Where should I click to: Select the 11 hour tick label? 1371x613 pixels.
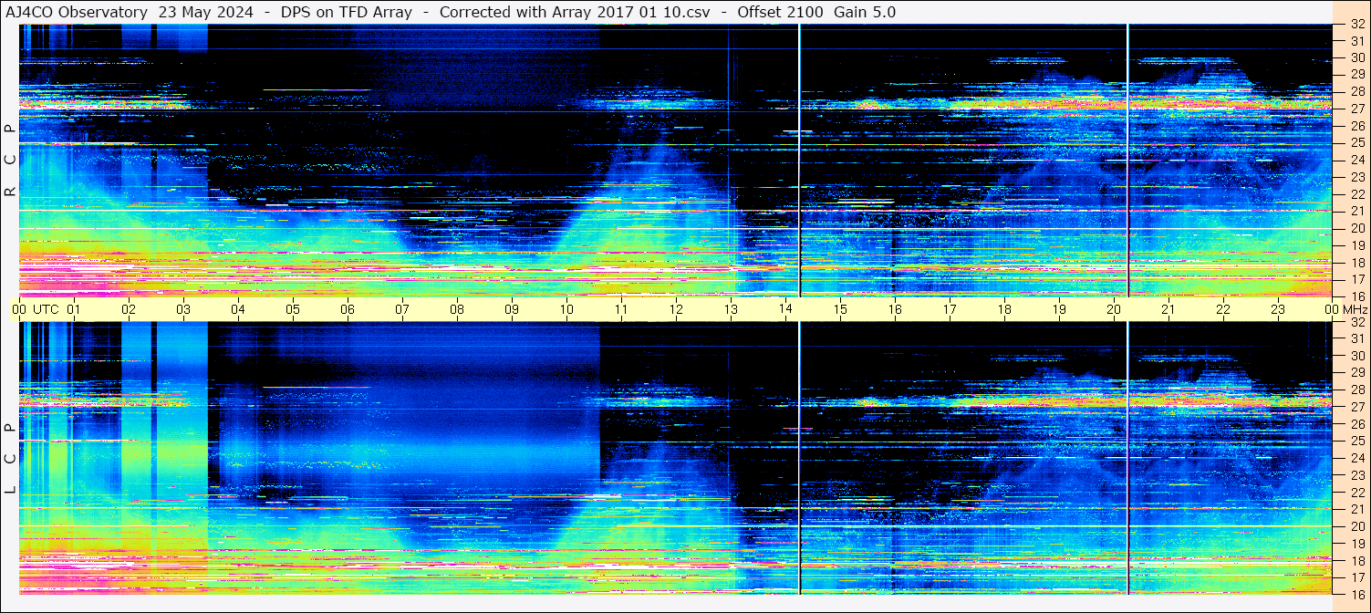pos(621,309)
